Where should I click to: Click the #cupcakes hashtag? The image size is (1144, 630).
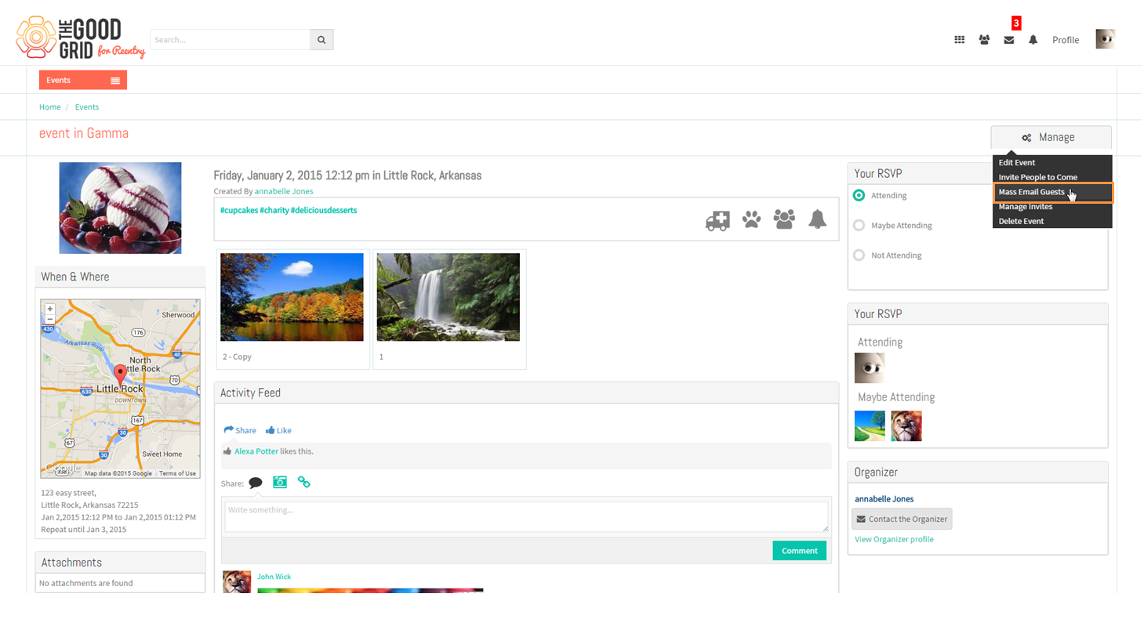(238, 210)
